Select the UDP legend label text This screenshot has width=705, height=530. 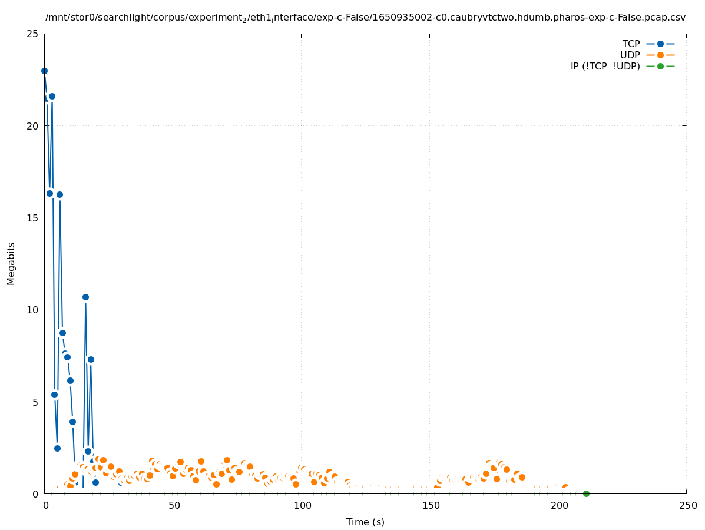[x=630, y=55]
